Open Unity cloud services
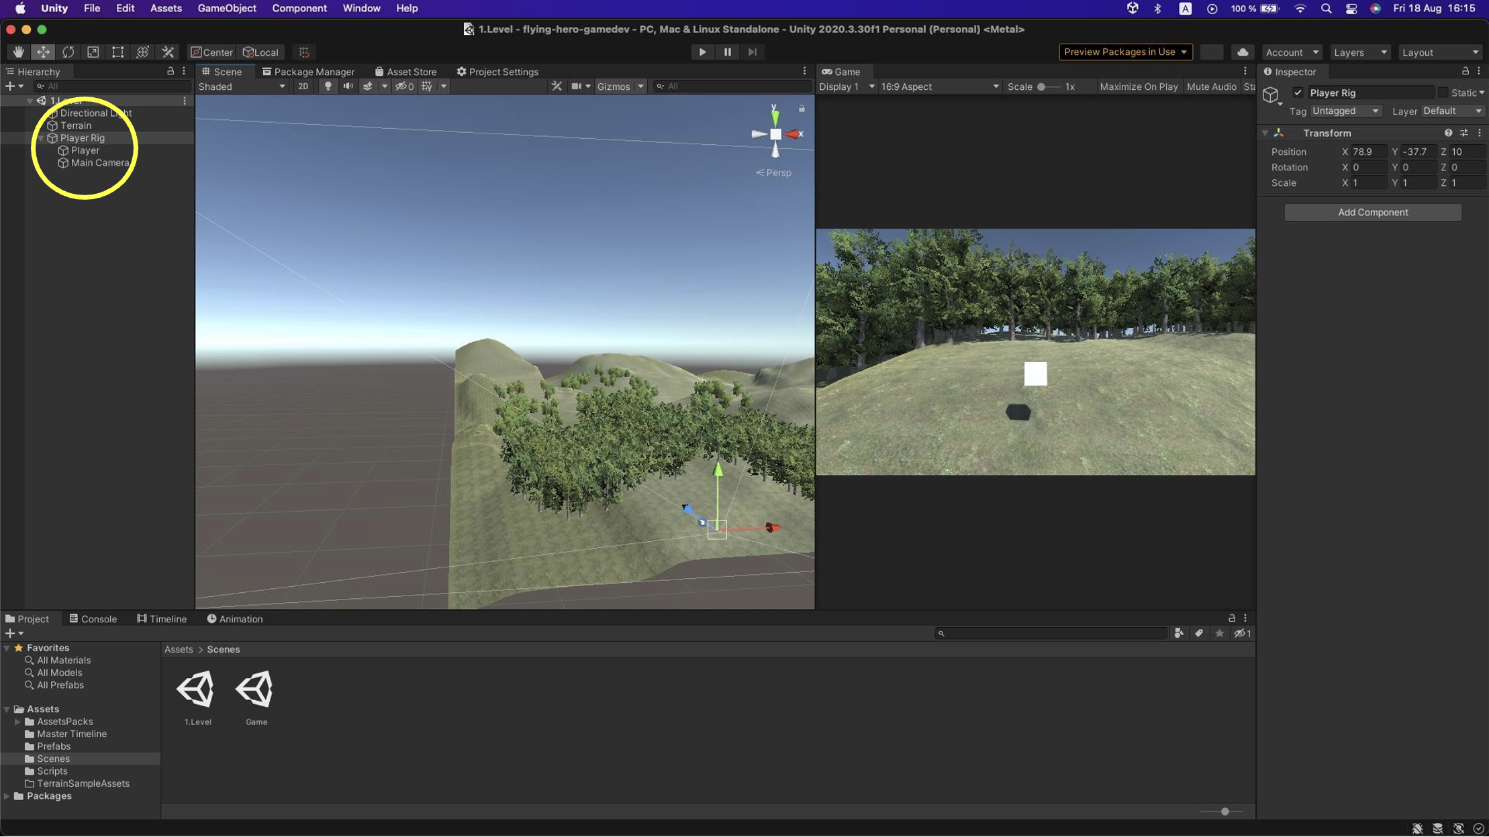The height and width of the screenshot is (837, 1489). click(x=1243, y=52)
